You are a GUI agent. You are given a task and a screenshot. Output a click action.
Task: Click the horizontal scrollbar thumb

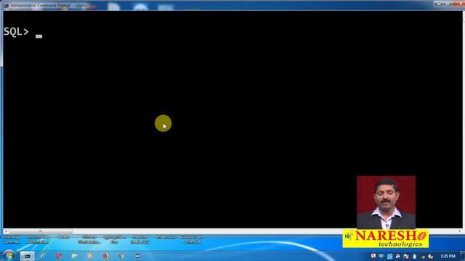(x=41, y=231)
